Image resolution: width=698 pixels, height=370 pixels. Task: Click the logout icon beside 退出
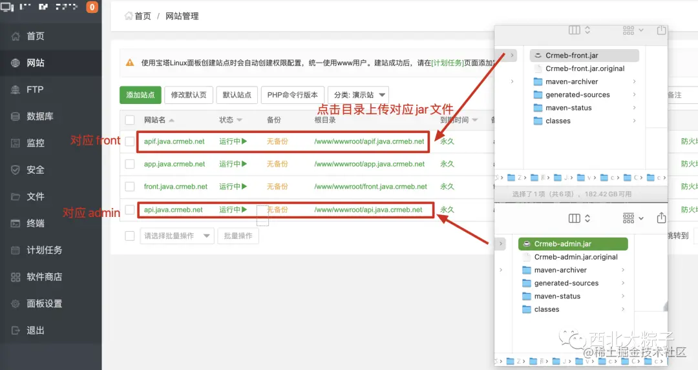coord(15,331)
